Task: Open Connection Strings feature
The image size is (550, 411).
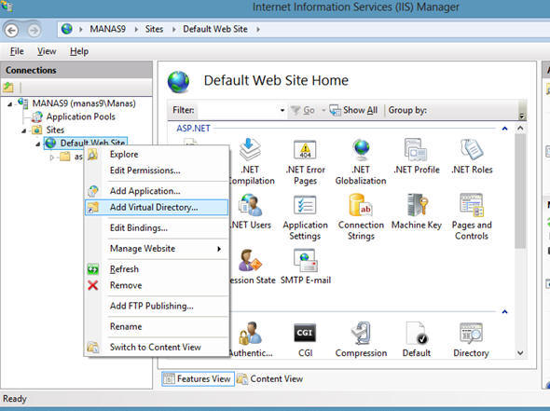Action: [x=361, y=217]
